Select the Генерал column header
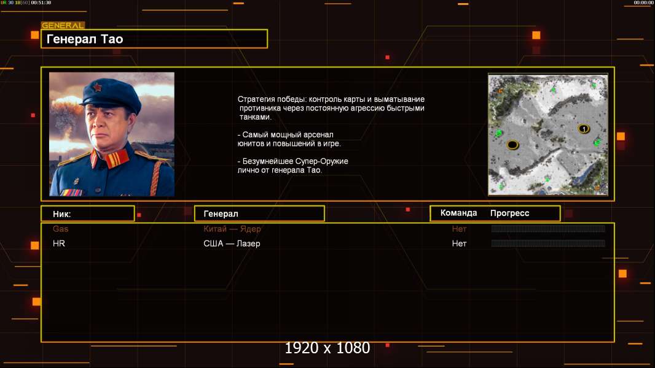Viewport: 655px width, 368px height. [x=259, y=214]
